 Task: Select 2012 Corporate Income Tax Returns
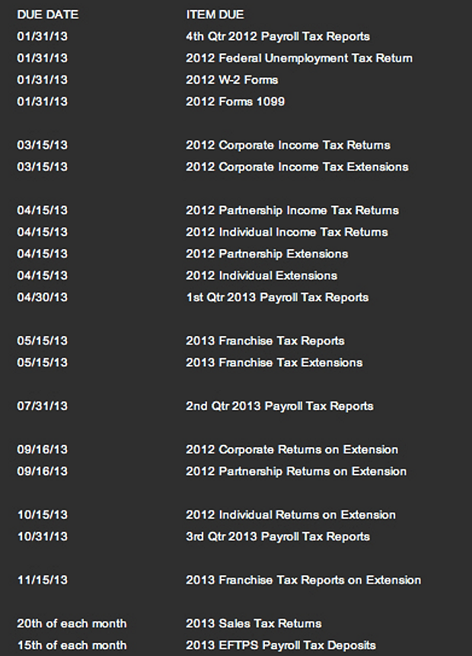point(288,145)
